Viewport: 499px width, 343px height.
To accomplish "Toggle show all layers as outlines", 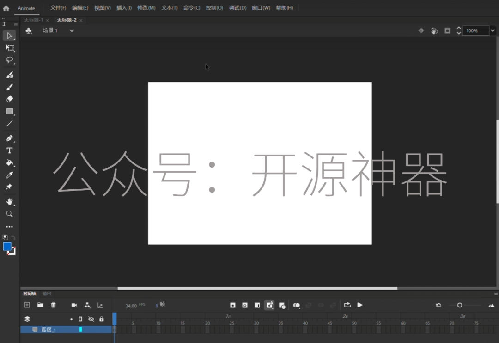I will pyautogui.click(x=80, y=319).
